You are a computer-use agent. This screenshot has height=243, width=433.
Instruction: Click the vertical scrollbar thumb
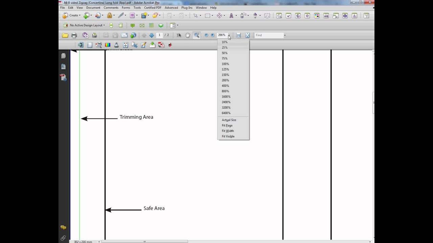[373, 103]
